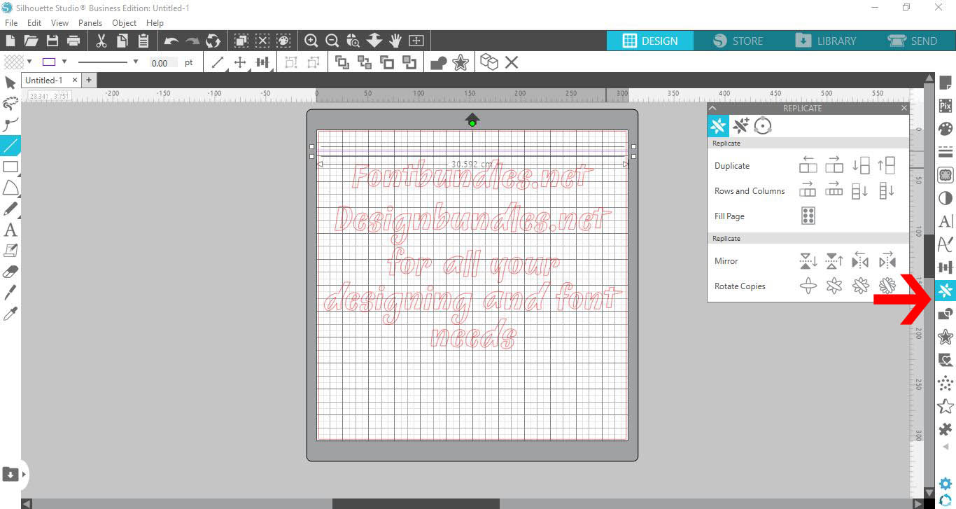Screen dimensions: 956x509
Task: Select the Draw a Line tool in left sidebar
Action: click(10, 146)
